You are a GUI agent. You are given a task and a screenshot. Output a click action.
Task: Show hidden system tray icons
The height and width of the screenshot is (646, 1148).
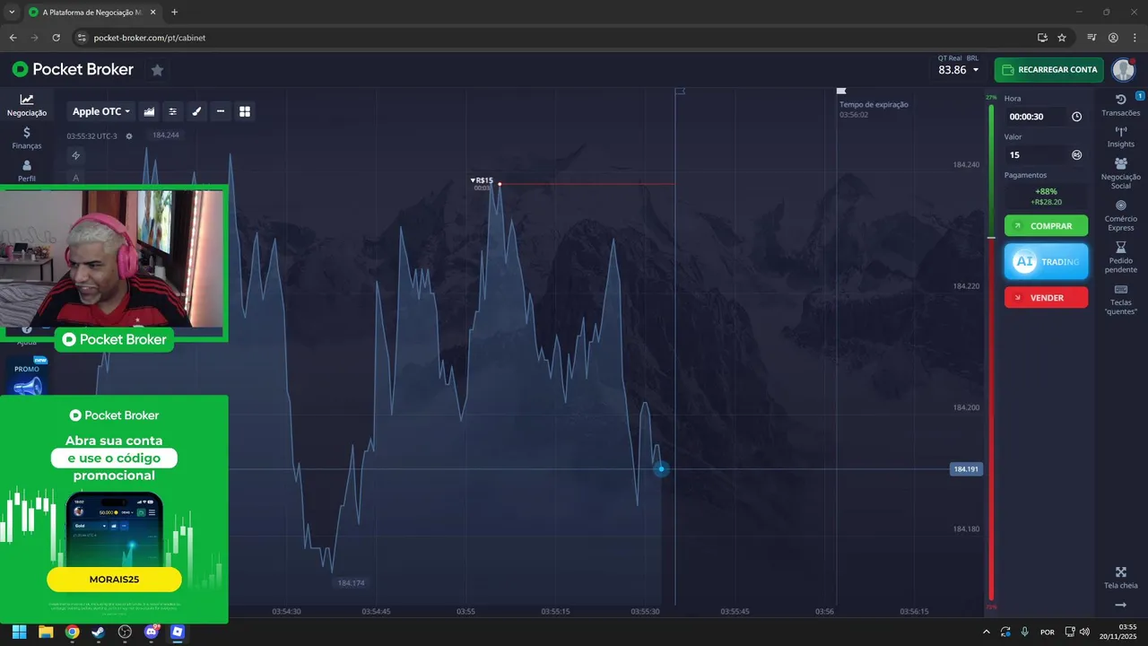(987, 632)
